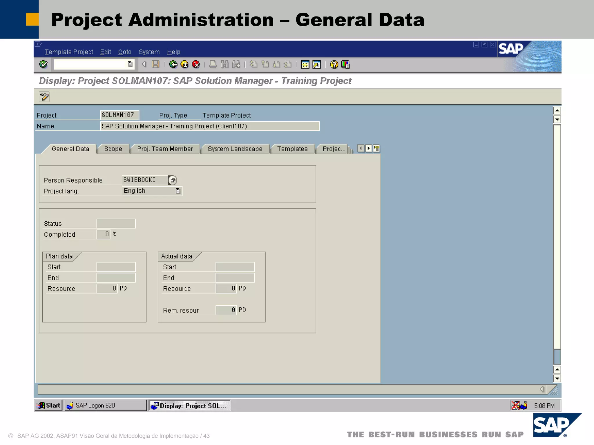
Task: Select the truncated Projec... tab
Action: (334, 149)
